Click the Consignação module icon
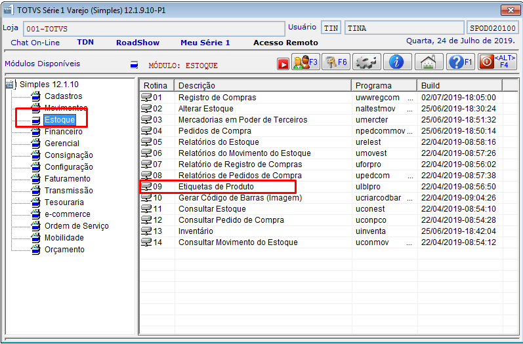523x344 pixels. [36, 155]
